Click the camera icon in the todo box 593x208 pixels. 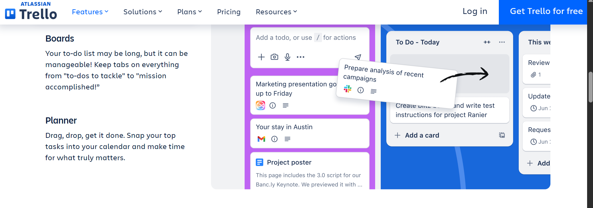pyautogui.click(x=274, y=57)
